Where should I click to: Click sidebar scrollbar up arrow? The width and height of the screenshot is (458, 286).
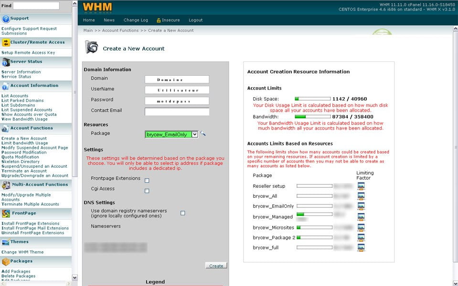tap(75, 3)
